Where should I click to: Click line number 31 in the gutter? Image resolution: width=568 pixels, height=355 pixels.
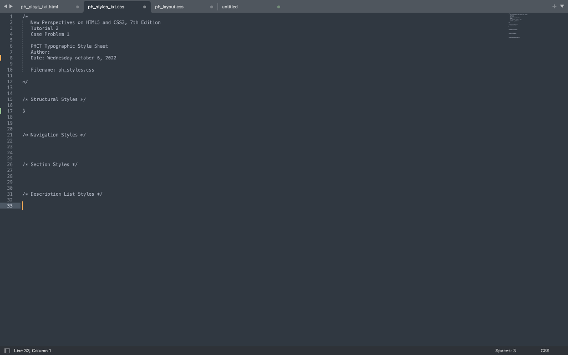(x=10, y=194)
